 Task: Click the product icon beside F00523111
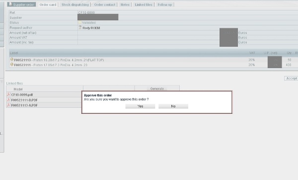pos(12,65)
